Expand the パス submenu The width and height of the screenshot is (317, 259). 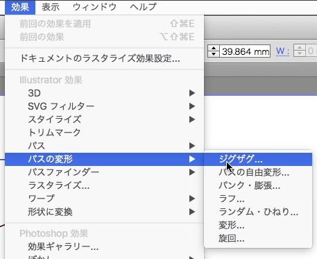[104, 146]
